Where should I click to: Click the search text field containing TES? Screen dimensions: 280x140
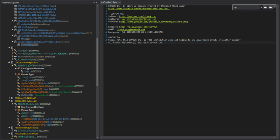click(x=247, y=7)
